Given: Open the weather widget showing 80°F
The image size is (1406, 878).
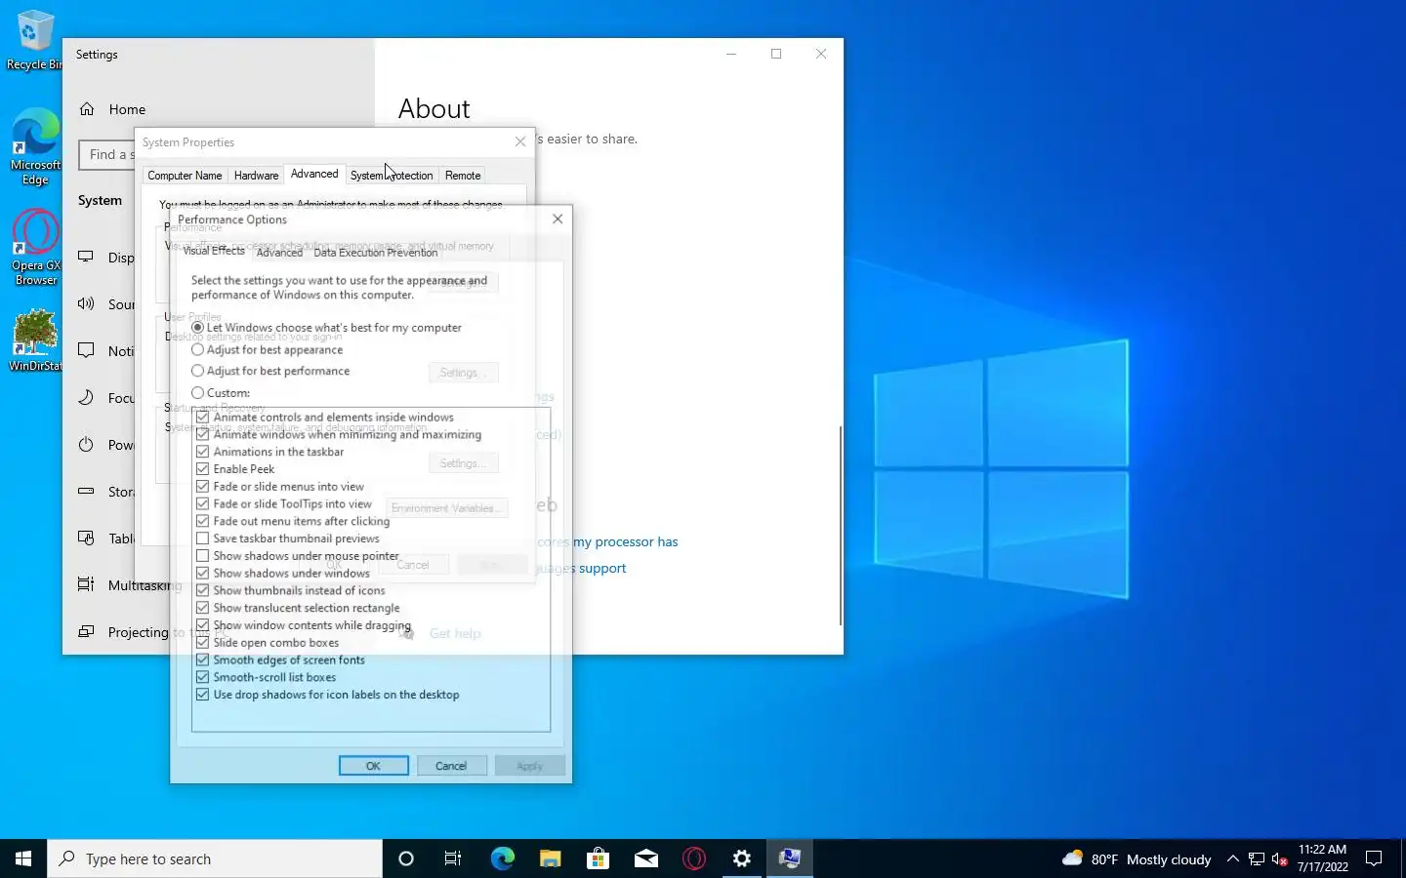Looking at the screenshot, I should click(x=1137, y=858).
